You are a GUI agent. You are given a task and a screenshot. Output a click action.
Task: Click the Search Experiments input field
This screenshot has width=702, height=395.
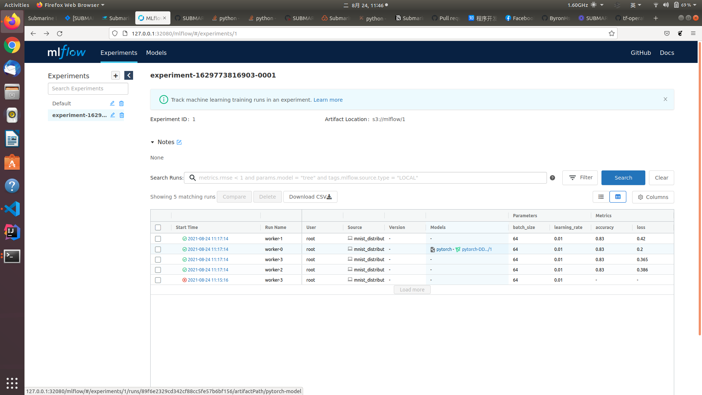[88, 89]
